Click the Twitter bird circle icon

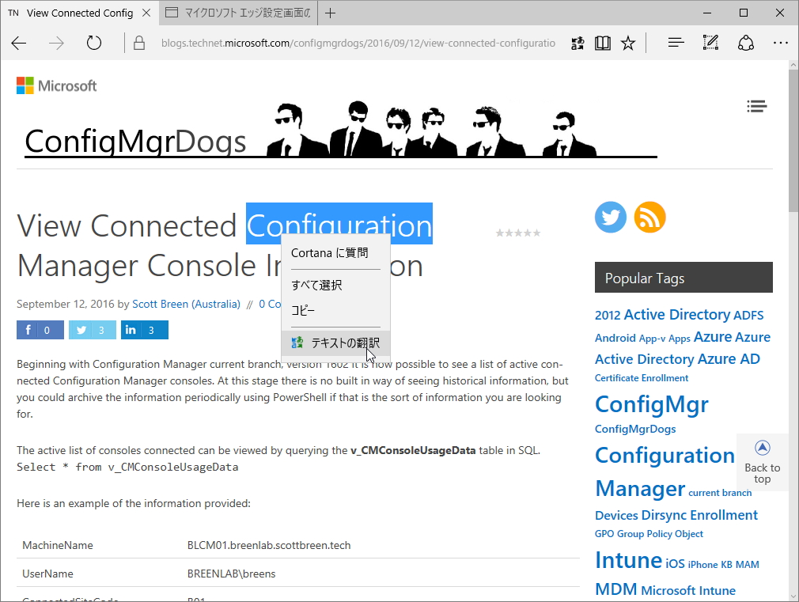click(611, 218)
